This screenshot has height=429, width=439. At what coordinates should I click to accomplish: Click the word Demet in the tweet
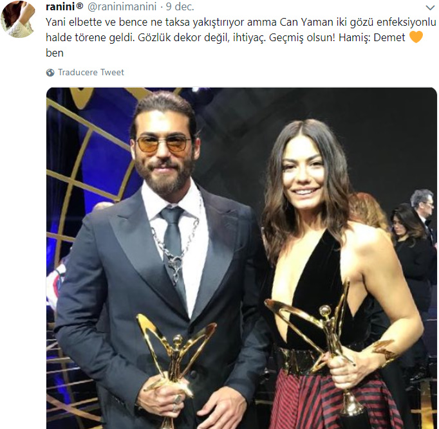(x=389, y=37)
